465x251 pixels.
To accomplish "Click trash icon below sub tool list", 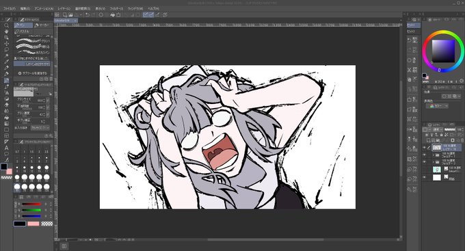I will (51, 79).
